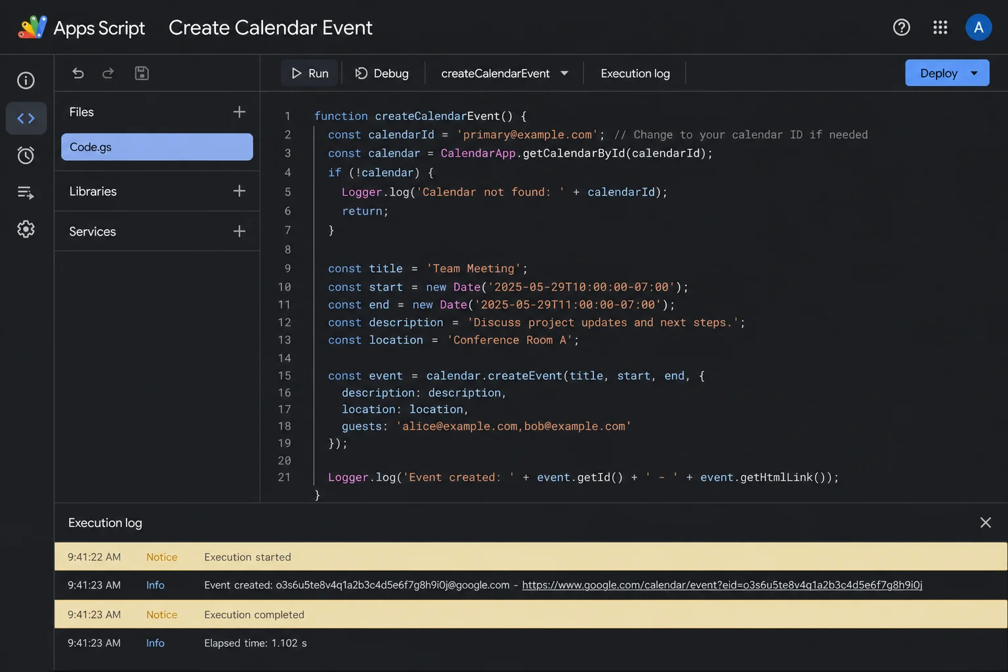
Task: Run the createCalendarEvent function
Action: tap(310, 73)
